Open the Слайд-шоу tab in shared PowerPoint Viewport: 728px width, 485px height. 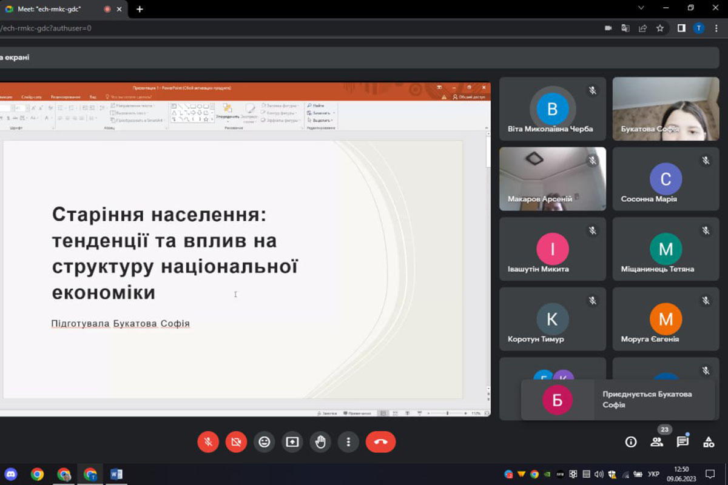(x=32, y=96)
